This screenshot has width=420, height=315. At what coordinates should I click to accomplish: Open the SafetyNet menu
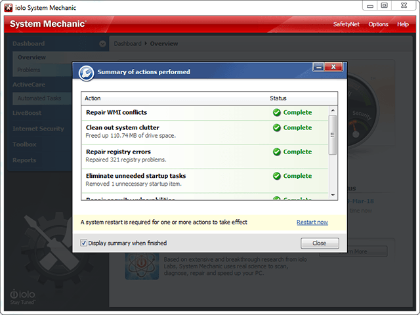[x=346, y=24]
